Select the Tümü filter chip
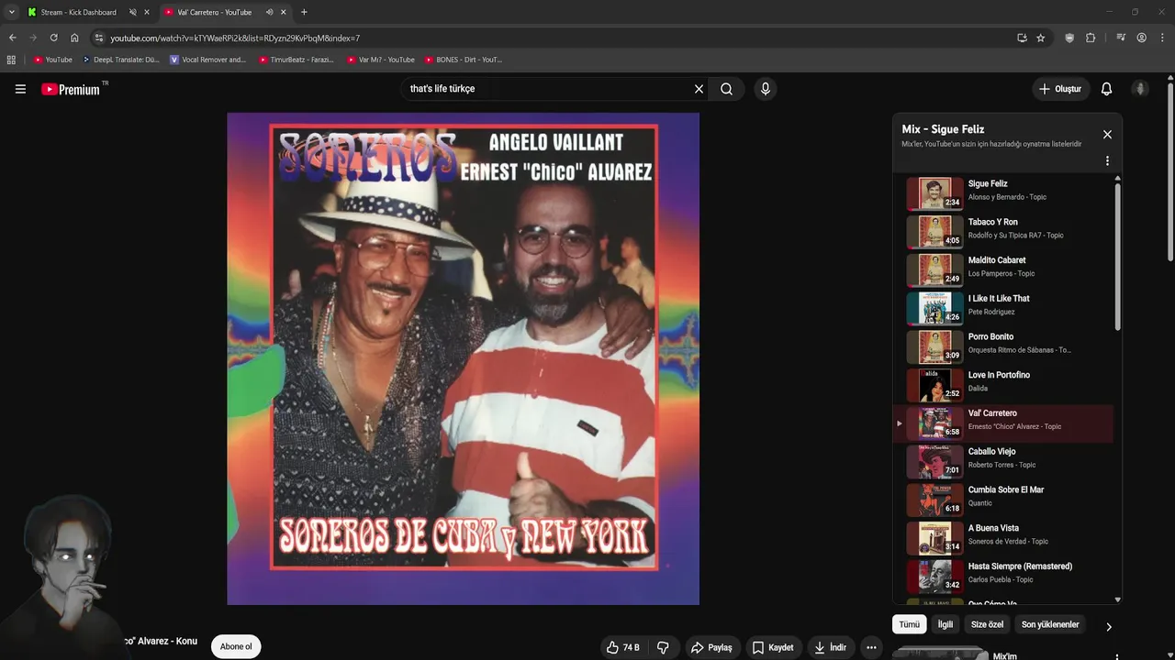This screenshot has height=660, width=1175. click(x=909, y=624)
